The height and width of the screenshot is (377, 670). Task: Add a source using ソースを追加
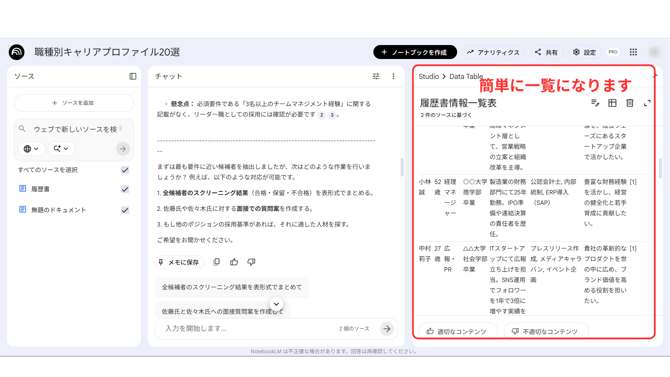(x=74, y=103)
